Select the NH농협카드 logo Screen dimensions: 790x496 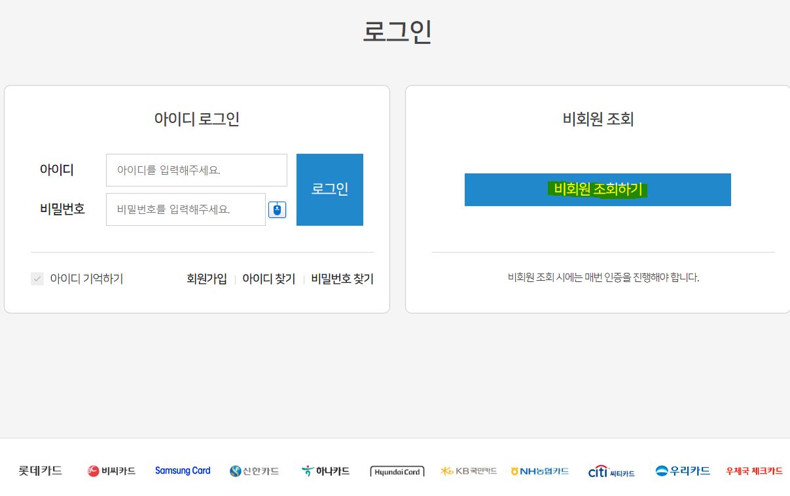point(541,470)
